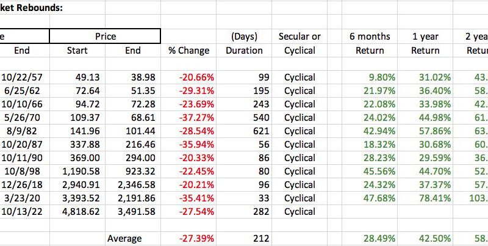Select the Price merged header cell

105,36
